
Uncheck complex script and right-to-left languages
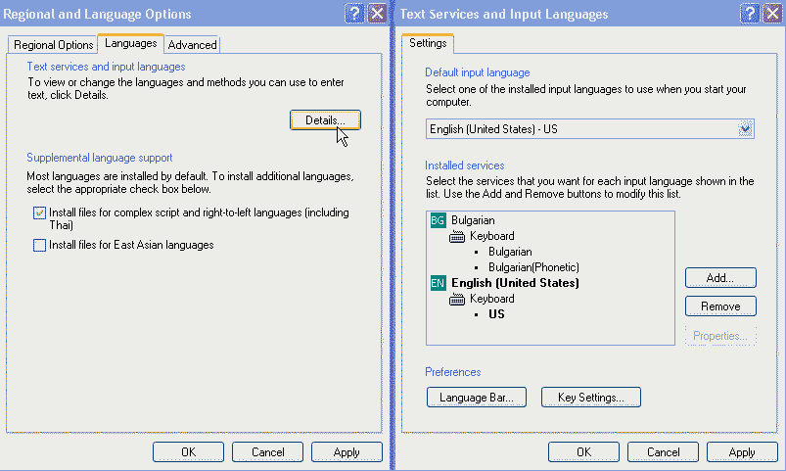pos(39,213)
